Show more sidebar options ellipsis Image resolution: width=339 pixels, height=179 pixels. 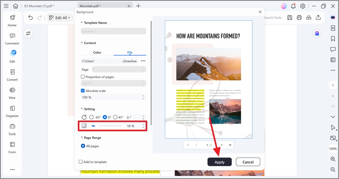12,169
